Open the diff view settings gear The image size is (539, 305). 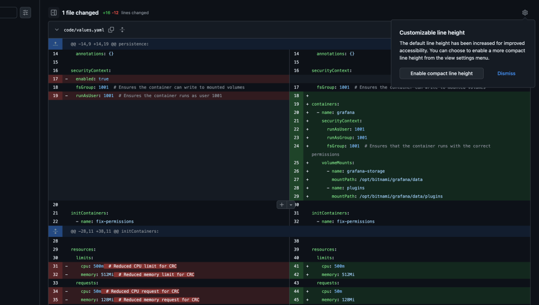tap(525, 13)
